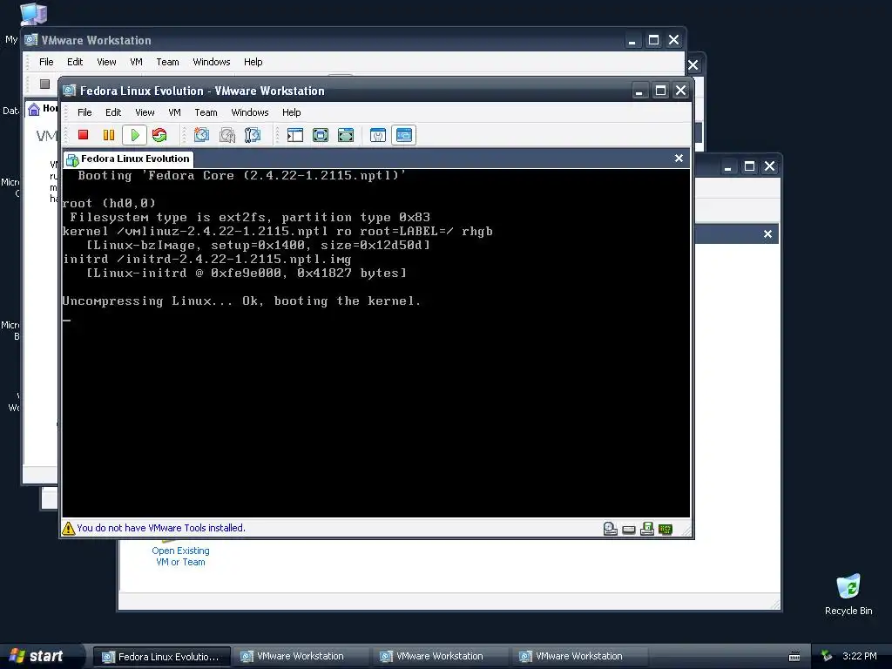Open Team menu in Fedora Linux Evolution window

tap(206, 112)
